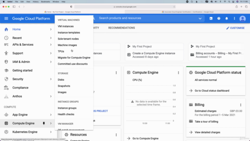Click Safari back navigation arrow
The height and width of the screenshot is (141, 250).
[19, 7]
